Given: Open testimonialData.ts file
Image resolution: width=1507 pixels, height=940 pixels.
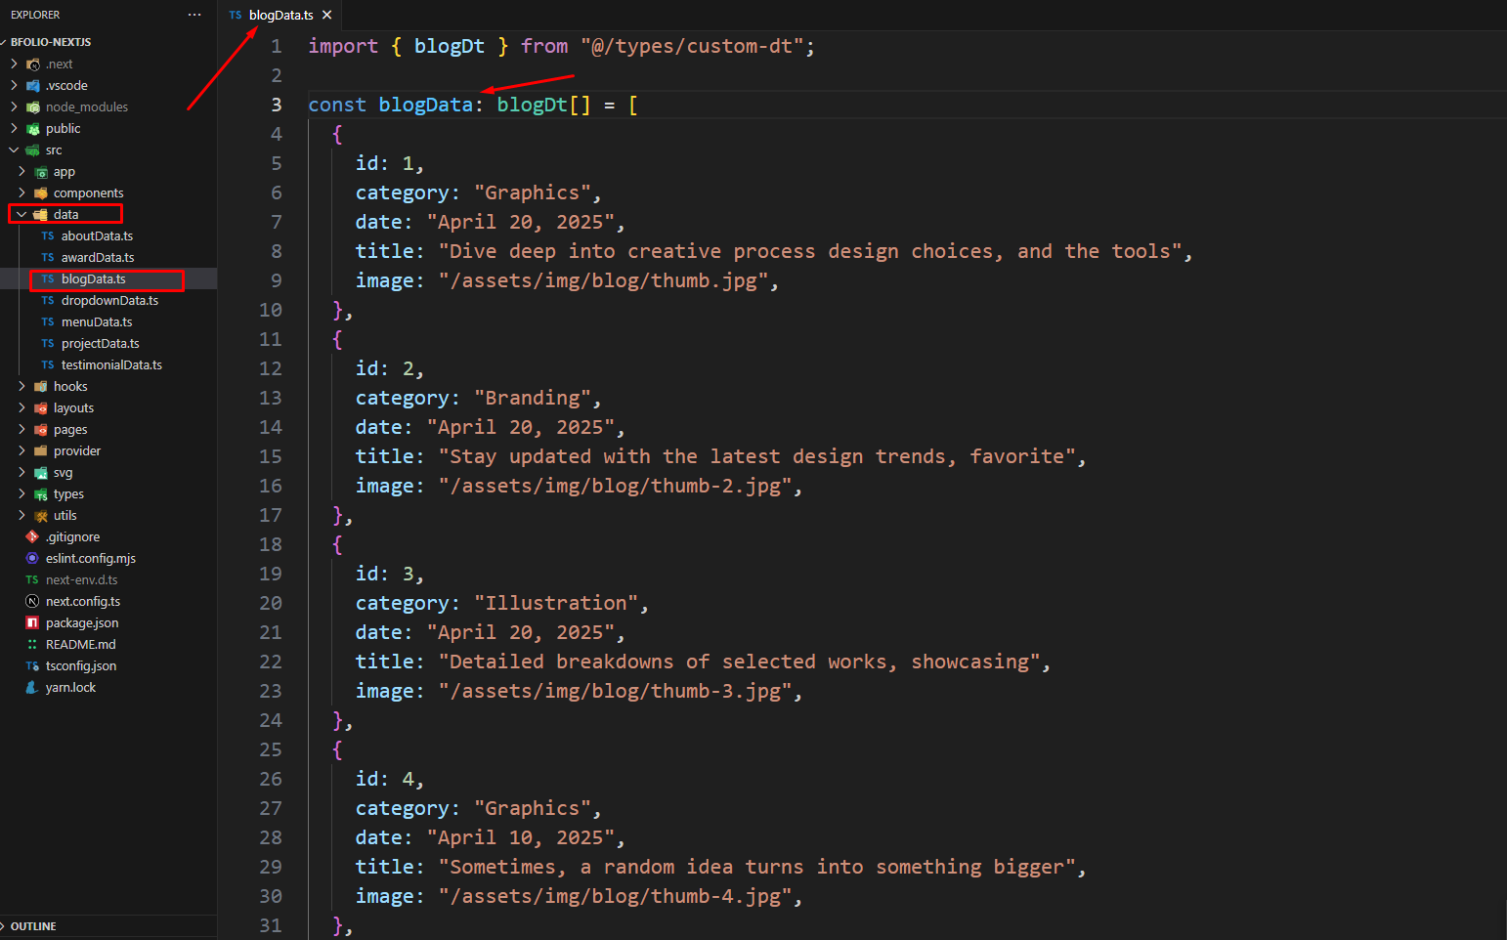Looking at the screenshot, I should 111,364.
